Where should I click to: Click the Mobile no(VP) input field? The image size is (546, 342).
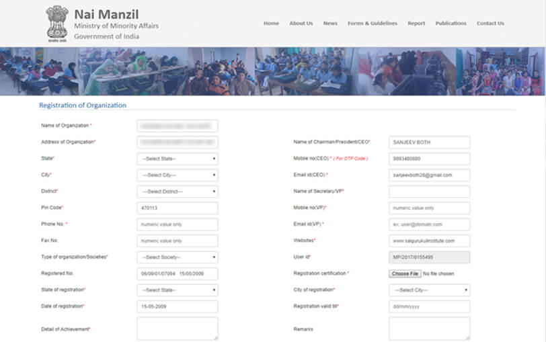(x=430, y=208)
